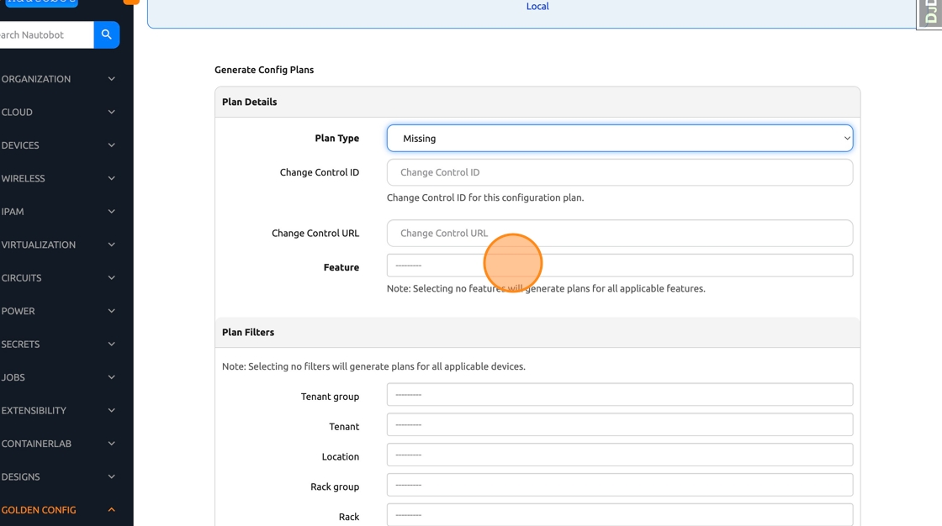Open the Rack filter selector

(619, 514)
